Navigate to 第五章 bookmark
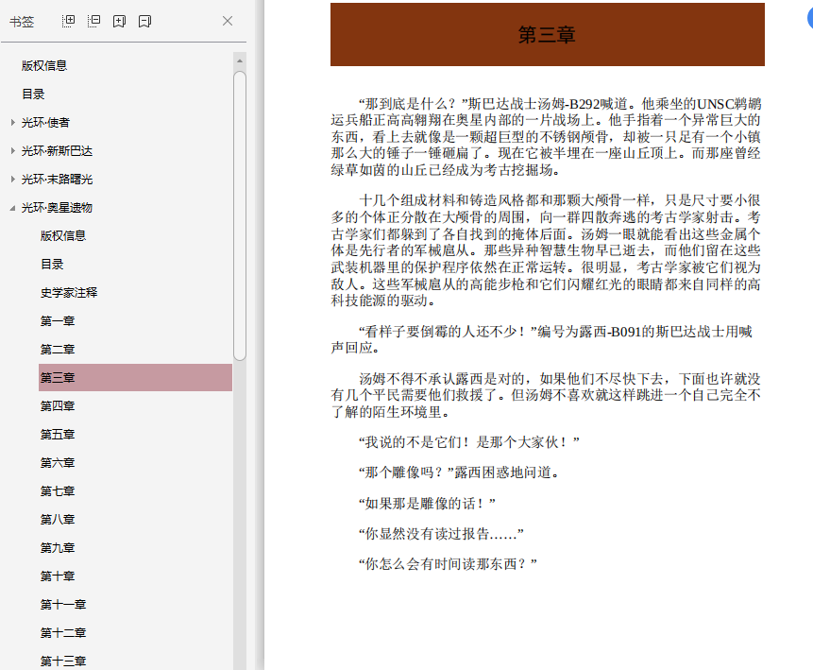This screenshot has height=670, width=813. [58, 435]
